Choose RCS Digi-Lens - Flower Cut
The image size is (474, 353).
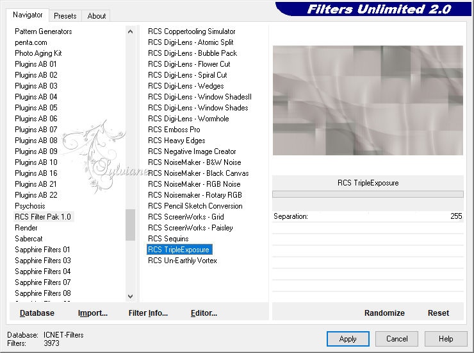point(189,64)
